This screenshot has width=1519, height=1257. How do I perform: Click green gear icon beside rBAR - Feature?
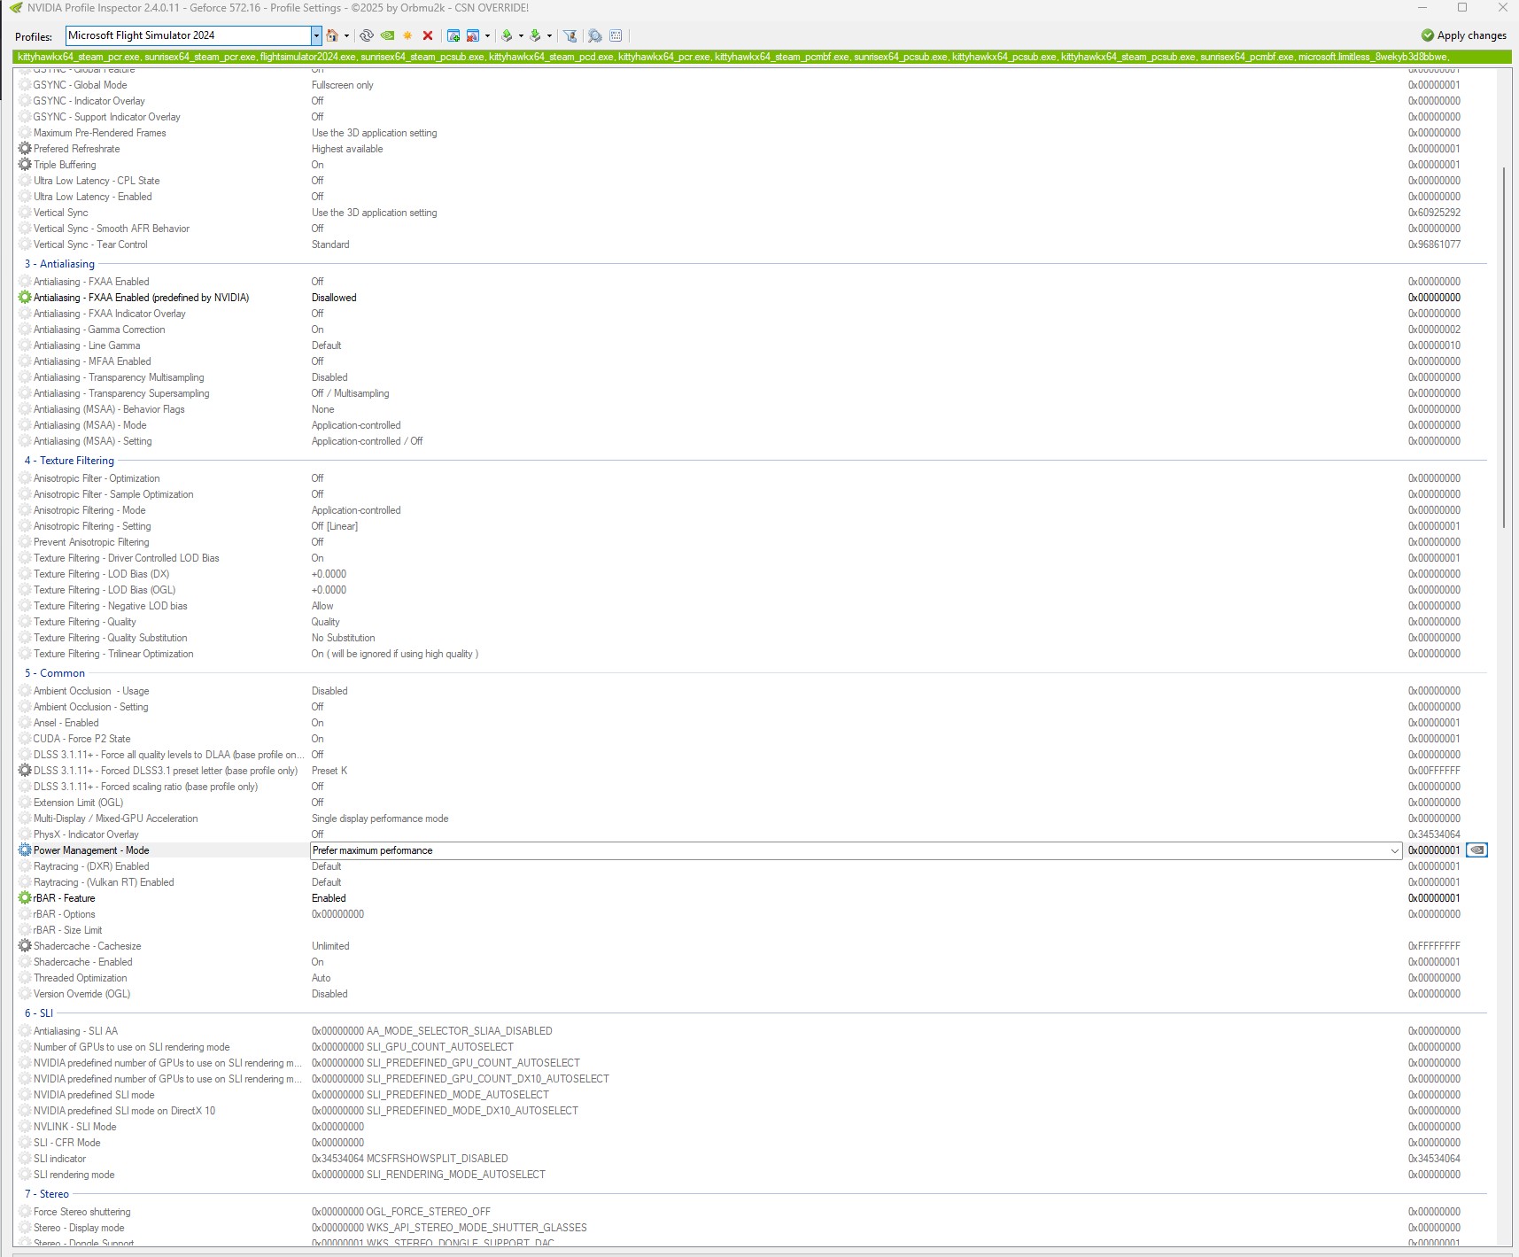(x=25, y=898)
